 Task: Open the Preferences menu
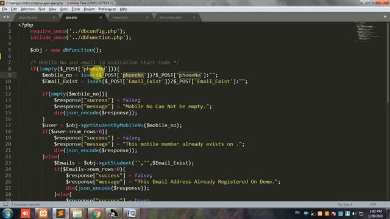tap(107, 9)
